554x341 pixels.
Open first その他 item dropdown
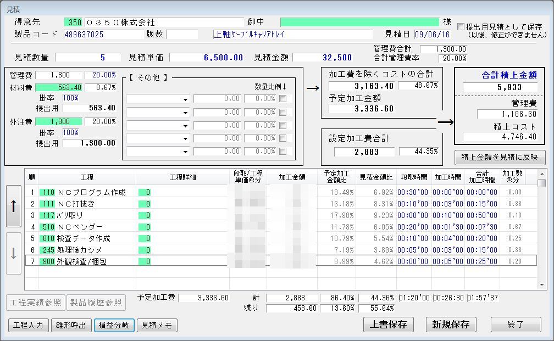pyautogui.click(x=186, y=99)
